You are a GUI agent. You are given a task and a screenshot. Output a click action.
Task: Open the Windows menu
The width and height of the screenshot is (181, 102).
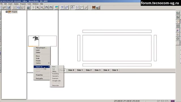(35, 4)
